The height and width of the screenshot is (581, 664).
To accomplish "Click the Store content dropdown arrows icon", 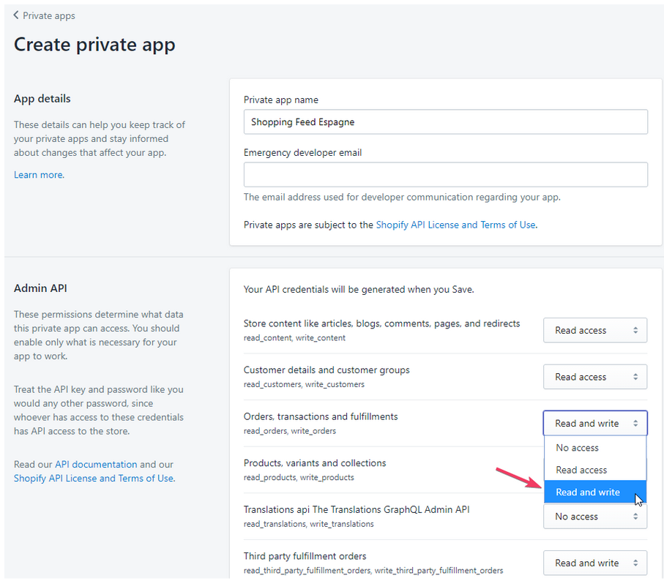I will (x=635, y=330).
